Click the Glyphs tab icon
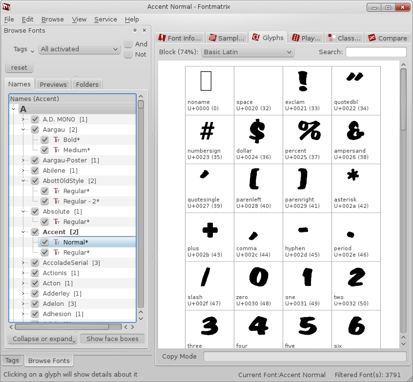The image size is (413, 382). tap(255, 38)
